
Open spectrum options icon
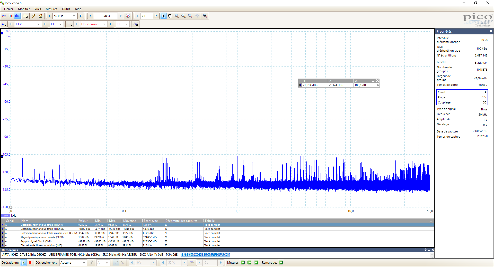point(25,16)
